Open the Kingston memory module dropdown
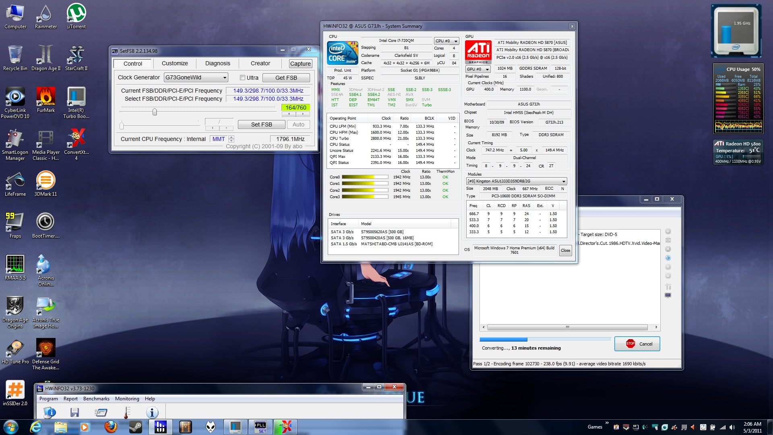Screen dimensions: 773x435 pos(517,181)
